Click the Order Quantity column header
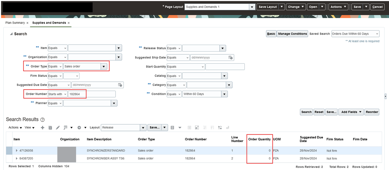The width and height of the screenshot is (389, 170). [259, 139]
